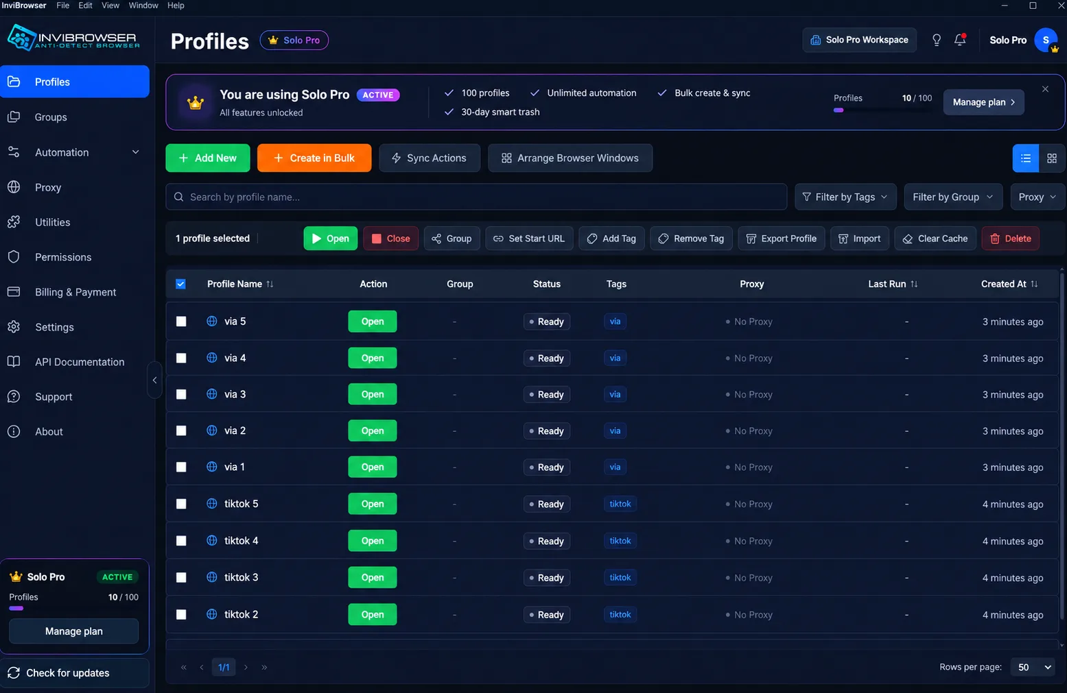Viewport: 1067px width, 693px height.
Task: Open the notifications bell
Action: (x=960, y=40)
